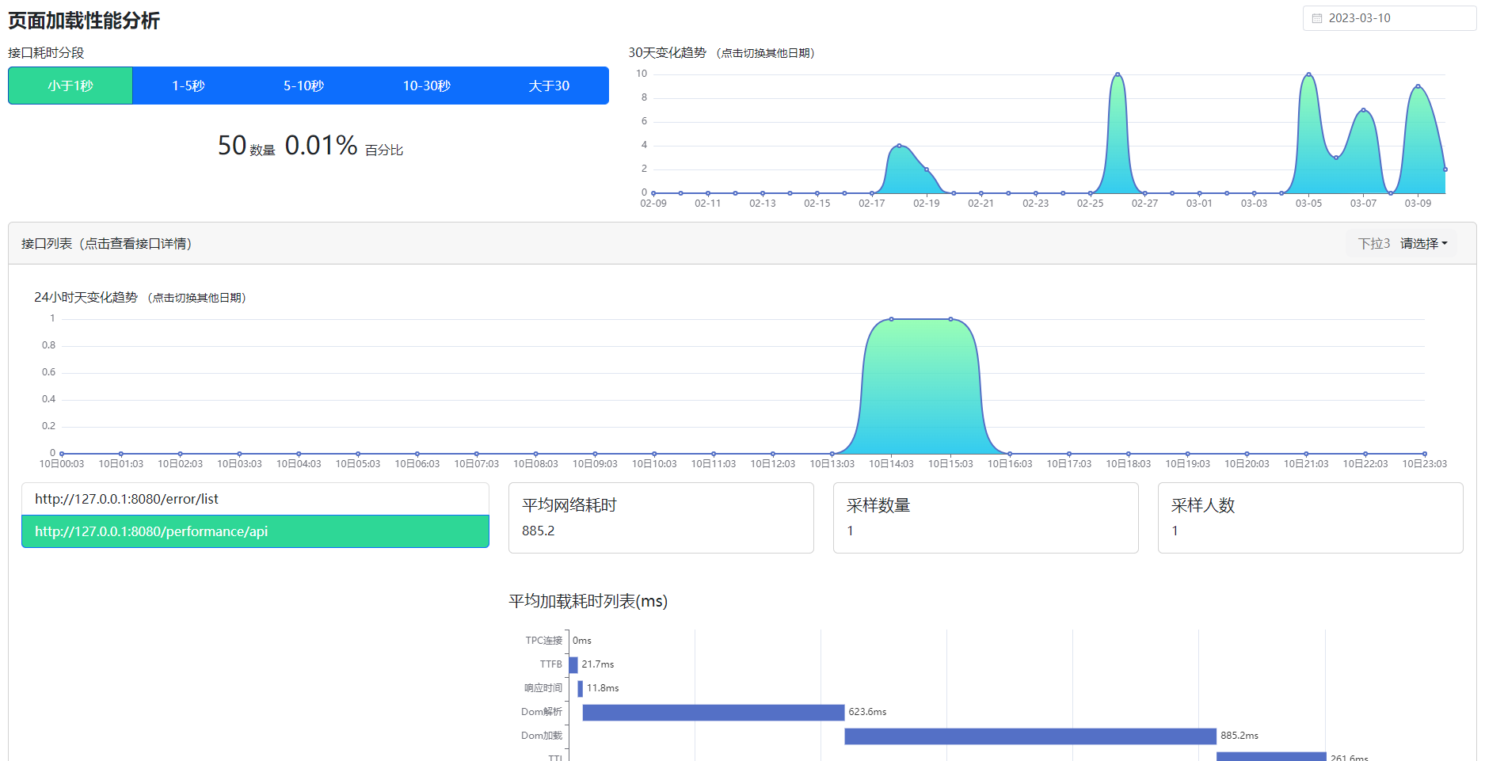Image resolution: width=1485 pixels, height=761 pixels.
Task: Click the Dom加载 885.2ms bar
Action: pyautogui.click(x=1030, y=736)
